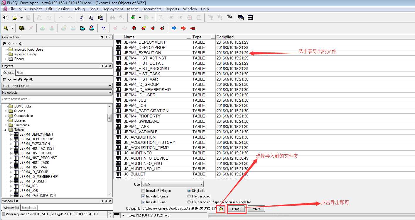
Task: Expand JBPM4_DEPLOYMENT in object tree
Action: pyautogui.click(x=11, y=134)
